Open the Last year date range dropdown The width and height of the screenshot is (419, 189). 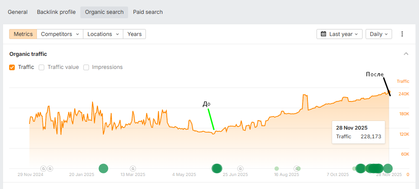click(x=340, y=34)
